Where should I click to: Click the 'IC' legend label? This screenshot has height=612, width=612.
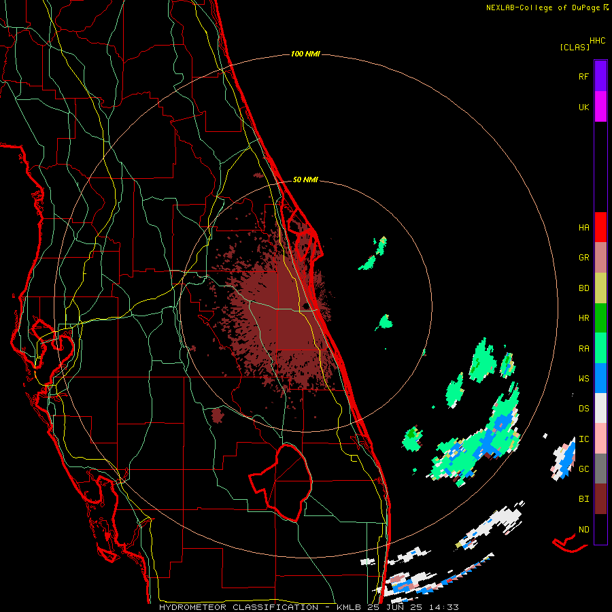(x=584, y=439)
